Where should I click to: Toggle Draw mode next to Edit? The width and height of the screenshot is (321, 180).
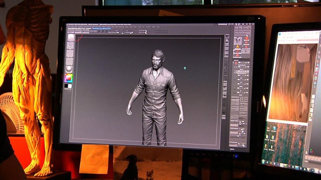tap(95, 32)
